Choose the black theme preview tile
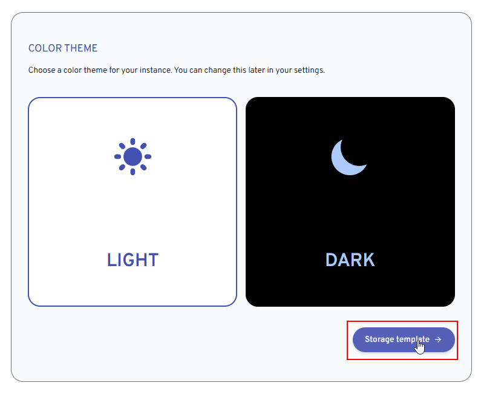The width and height of the screenshot is (481, 394). pyautogui.click(x=350, y=202)
